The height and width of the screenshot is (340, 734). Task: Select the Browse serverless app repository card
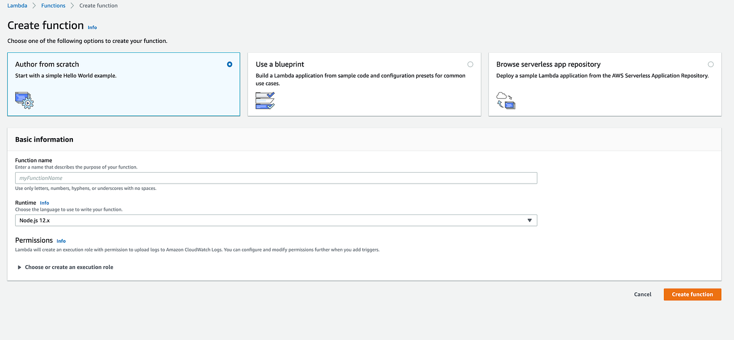pyautogui.click(x=605, y=84)
